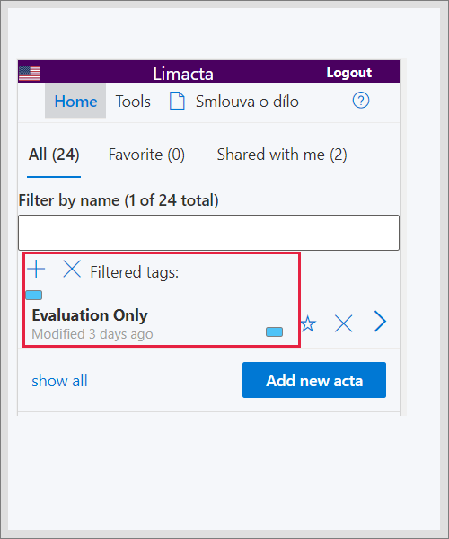
Task: Open the Smlouva o dílo document tab
Action: tap(247, 102)
